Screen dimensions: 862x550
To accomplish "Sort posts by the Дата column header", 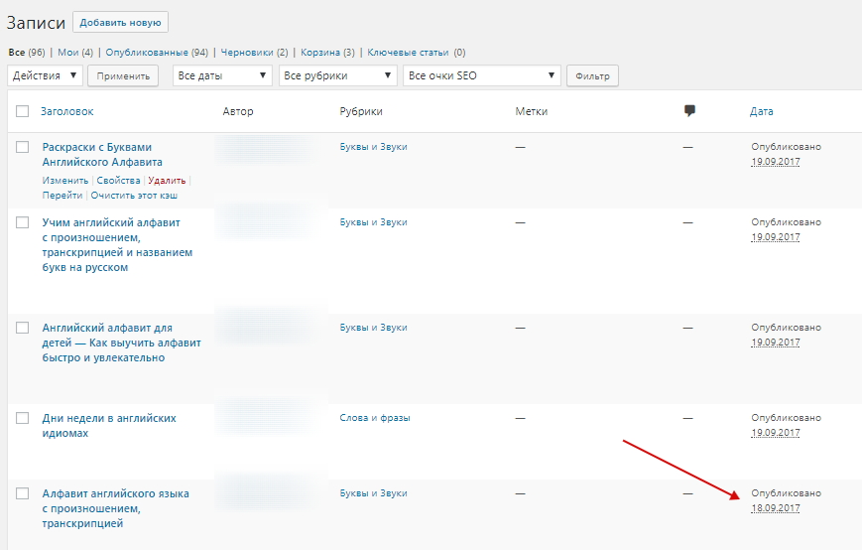I will pos(761,111).
